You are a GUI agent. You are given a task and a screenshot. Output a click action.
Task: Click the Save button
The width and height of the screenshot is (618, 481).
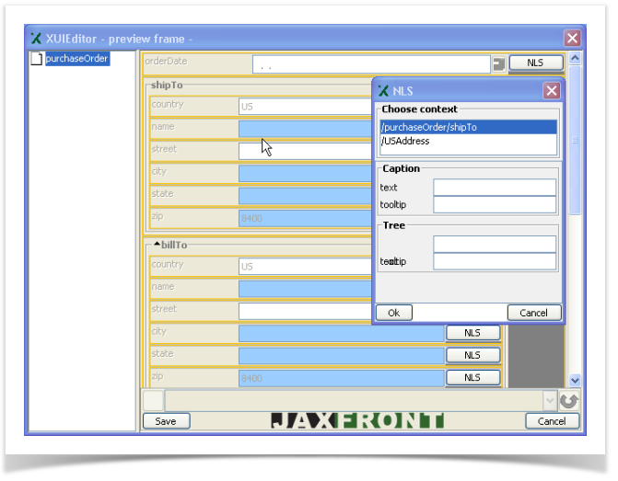[166, 421]
